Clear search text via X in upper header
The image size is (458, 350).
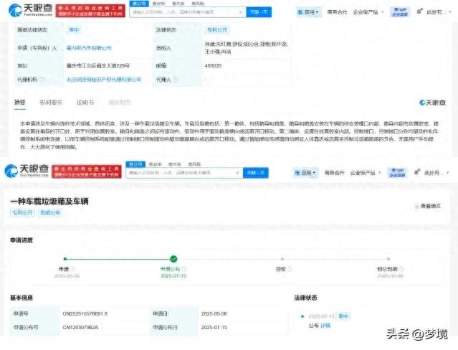pos(240,12)
